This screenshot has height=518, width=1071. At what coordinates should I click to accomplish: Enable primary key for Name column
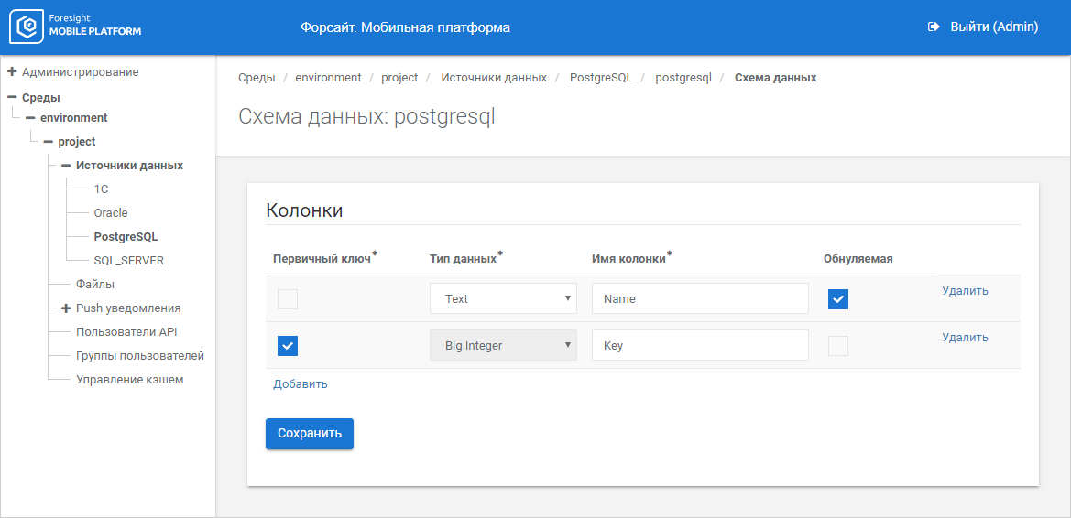(288, 299)
